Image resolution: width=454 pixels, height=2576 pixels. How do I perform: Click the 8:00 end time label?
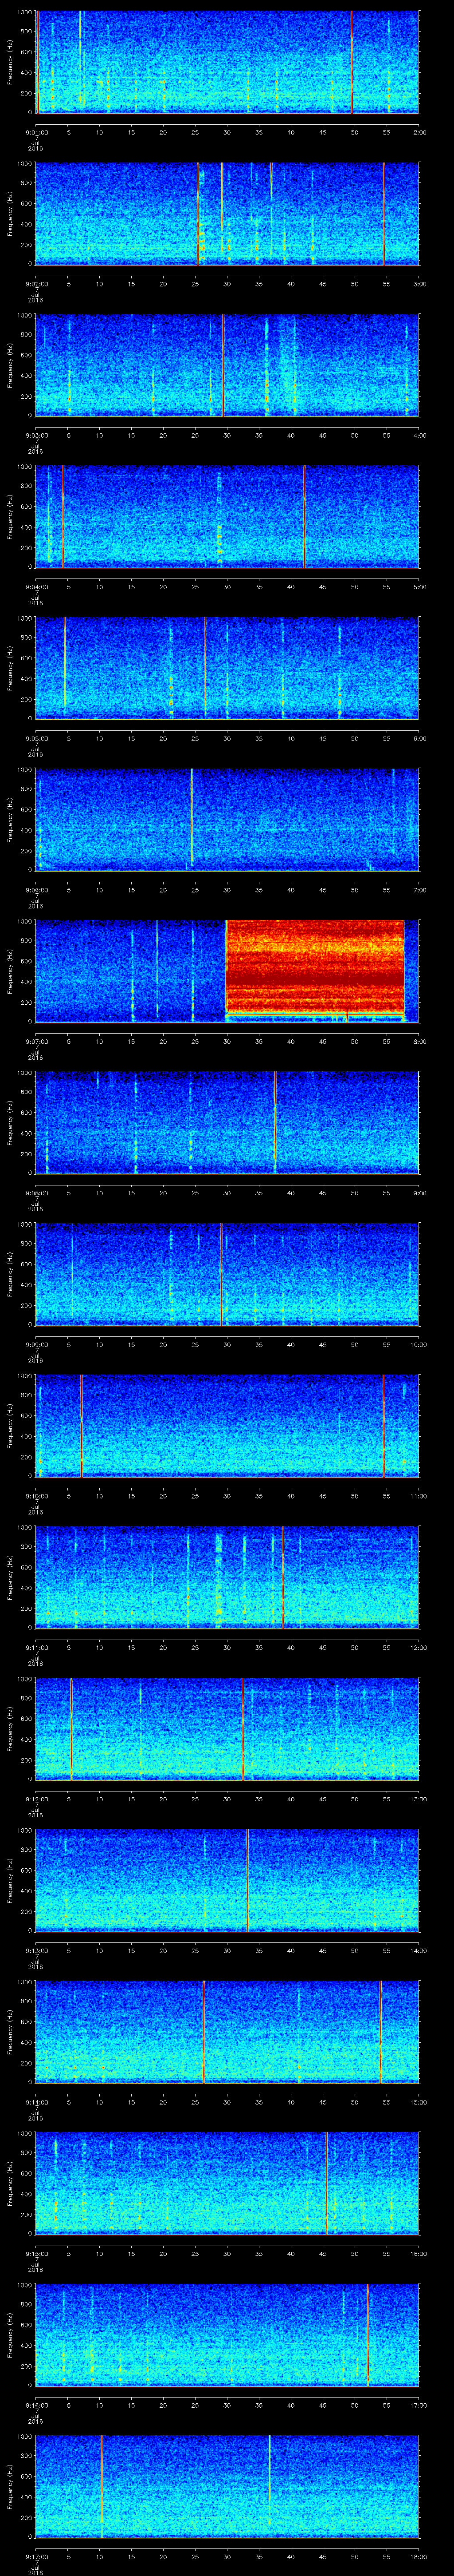click(x=419, y=1041)
